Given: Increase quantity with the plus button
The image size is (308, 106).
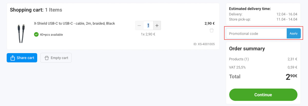Looking at the screenshot, I should coord(157,26).
